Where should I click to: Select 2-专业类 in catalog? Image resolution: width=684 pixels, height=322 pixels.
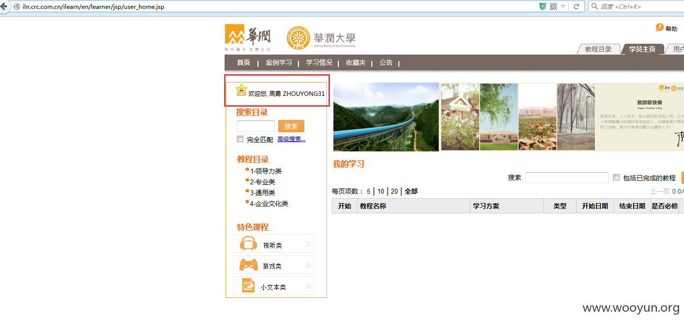[262, 182]
